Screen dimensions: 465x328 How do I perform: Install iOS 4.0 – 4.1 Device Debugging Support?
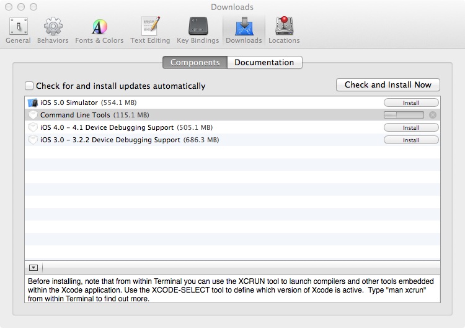tap(411, 128)
